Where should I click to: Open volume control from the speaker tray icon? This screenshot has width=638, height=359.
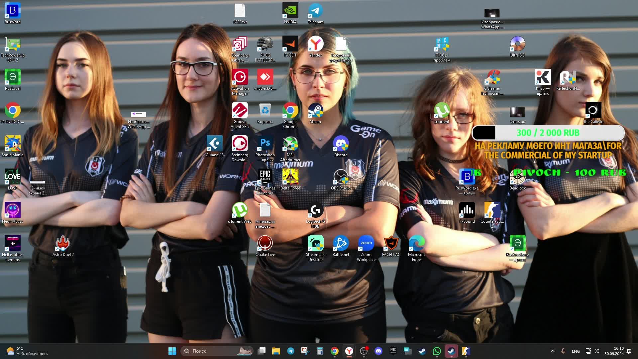coord(596,351)
